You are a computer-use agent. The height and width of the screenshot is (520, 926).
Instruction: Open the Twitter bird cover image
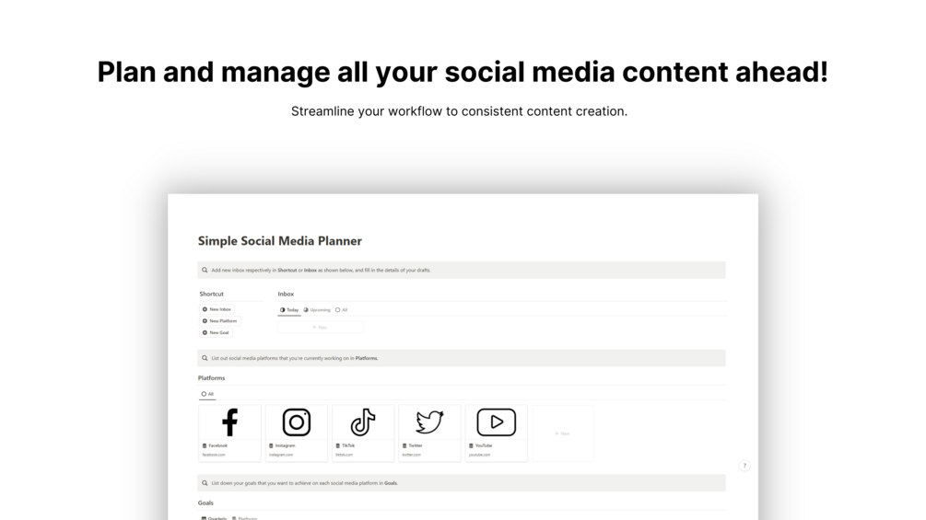(x=429, y=422)
